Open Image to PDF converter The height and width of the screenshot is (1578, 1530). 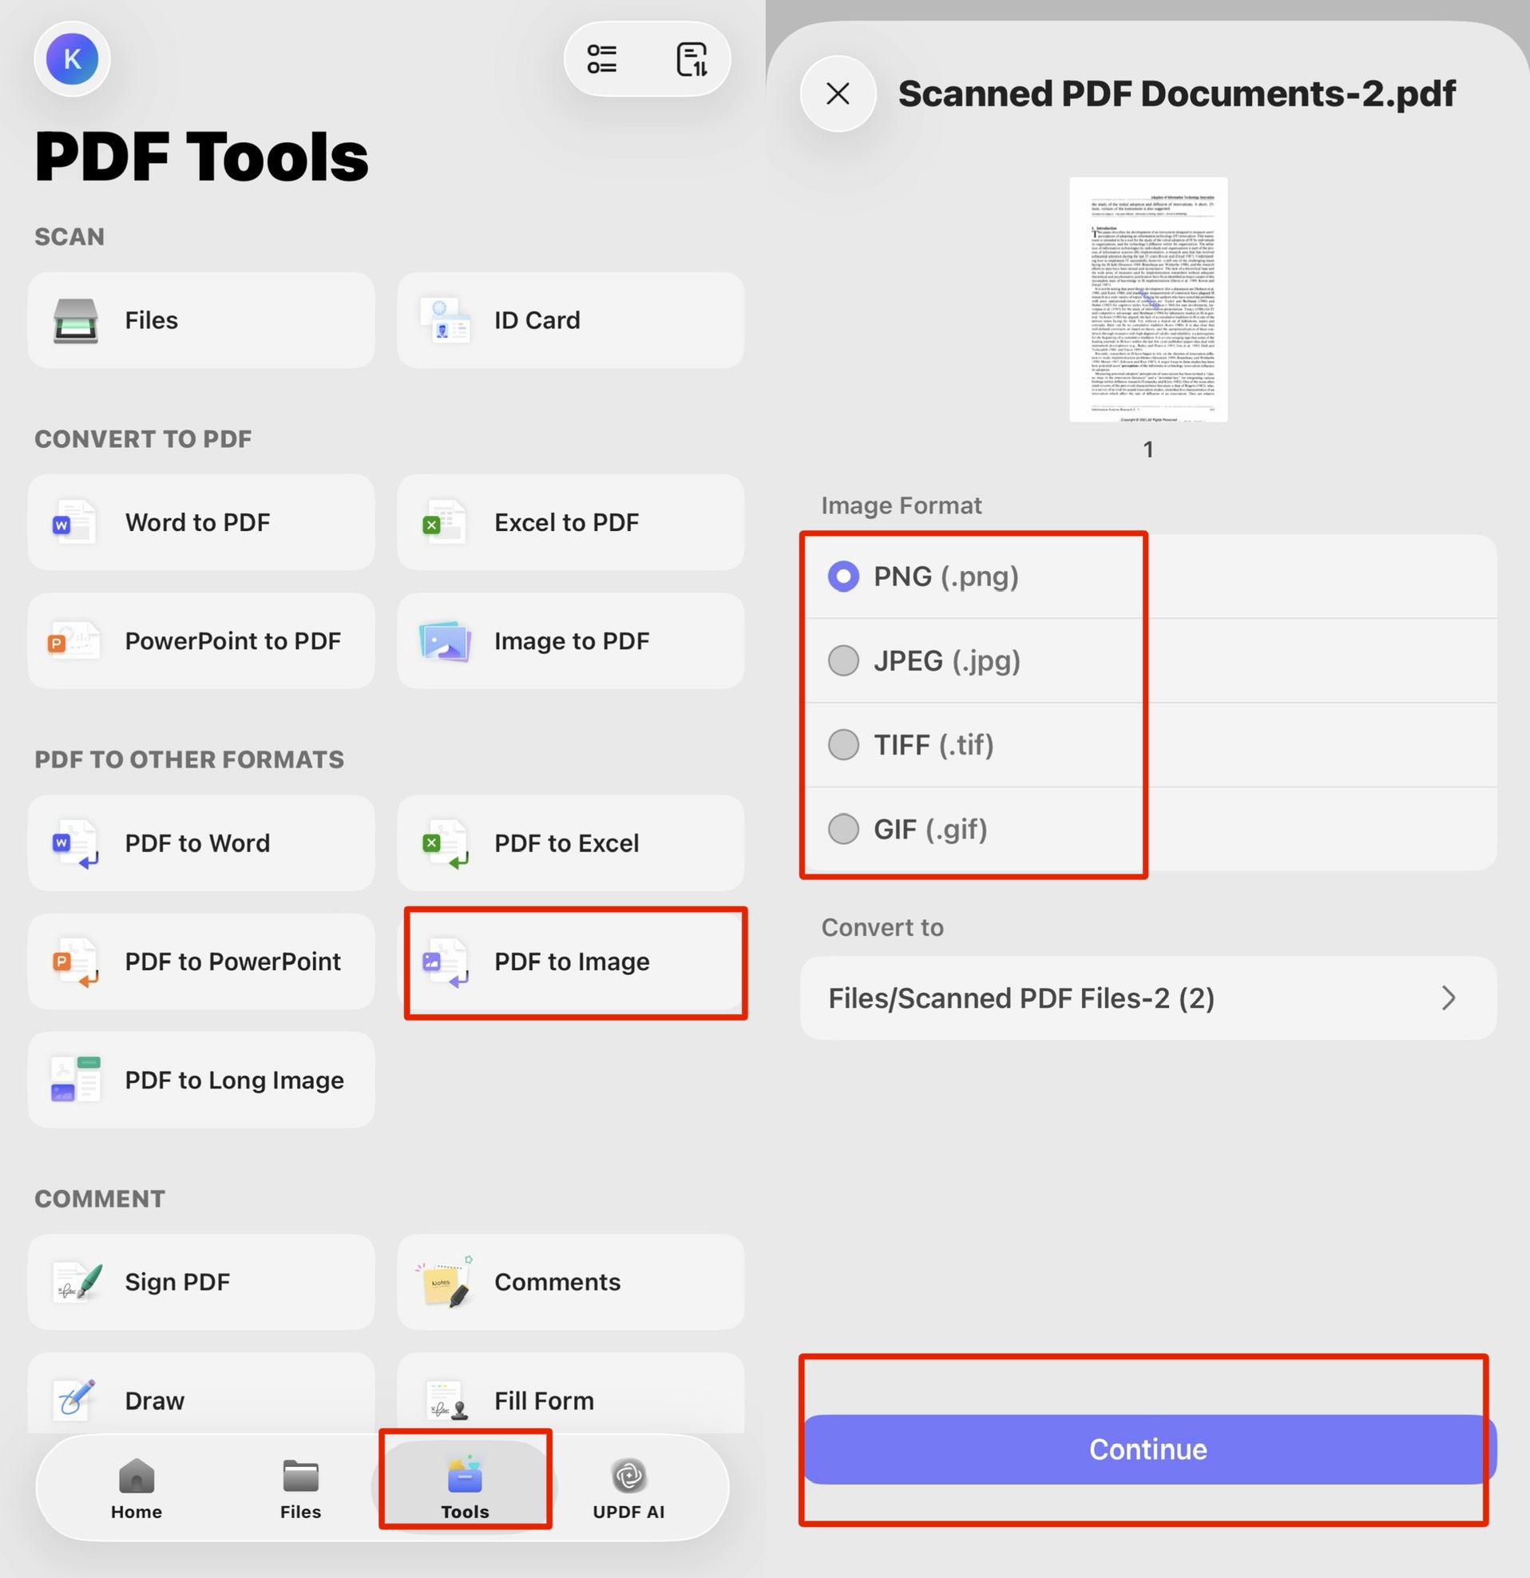pos(570,640)
